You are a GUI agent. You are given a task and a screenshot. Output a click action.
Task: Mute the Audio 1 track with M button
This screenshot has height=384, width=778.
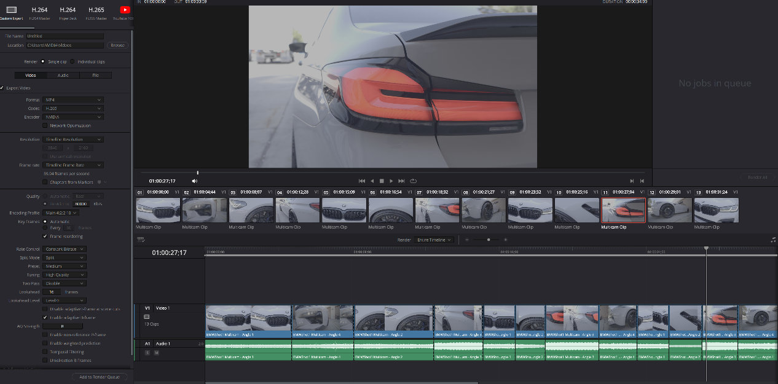coord(156,353)
